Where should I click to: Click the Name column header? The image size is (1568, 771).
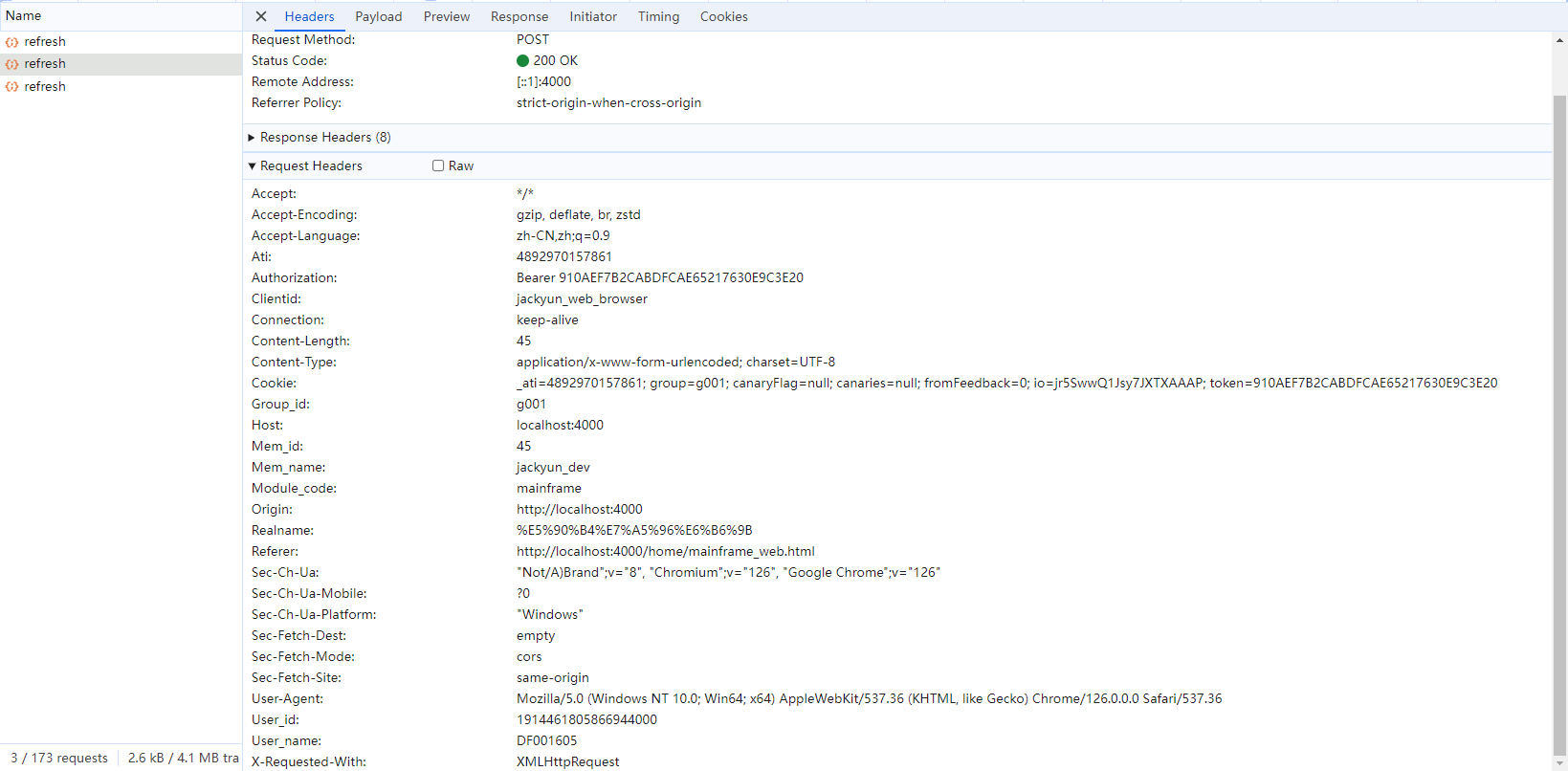(121, 16)
